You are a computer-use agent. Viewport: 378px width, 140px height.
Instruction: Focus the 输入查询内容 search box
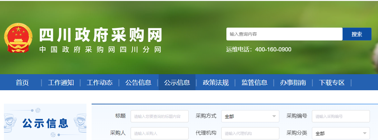pos(284,34)
